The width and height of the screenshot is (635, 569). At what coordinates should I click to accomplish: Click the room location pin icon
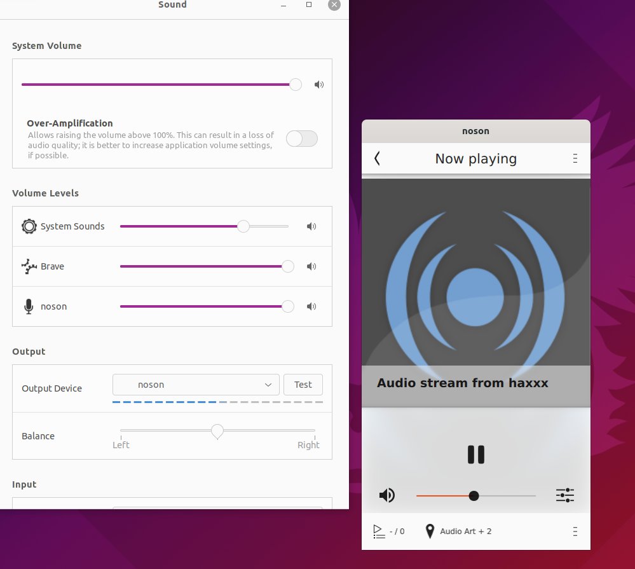point(430,531)
